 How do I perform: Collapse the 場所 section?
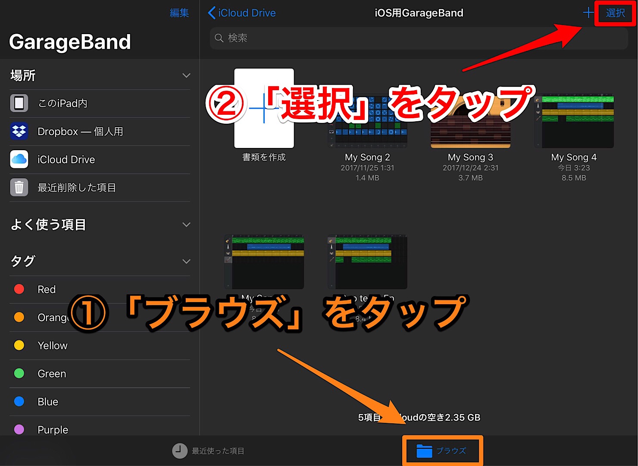(x=186, y=76)
